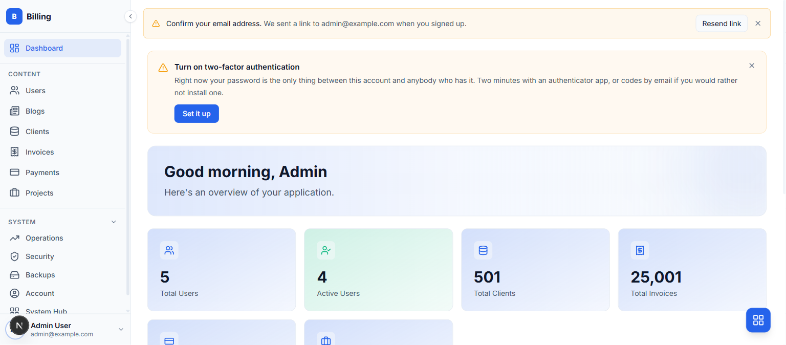Navigate to Clients

[62, 132]
